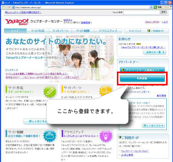Click the 利用登録 button

pos(142,78)
